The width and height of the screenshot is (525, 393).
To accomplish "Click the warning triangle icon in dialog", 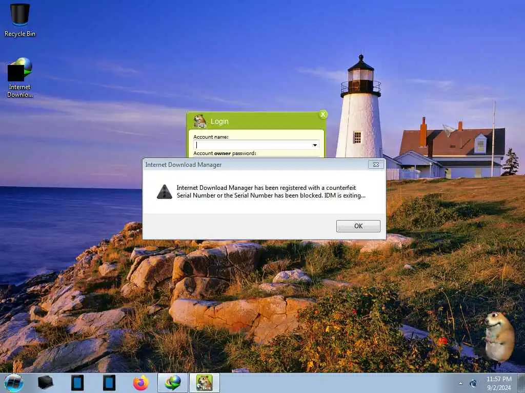I will [x=165, y=192].
